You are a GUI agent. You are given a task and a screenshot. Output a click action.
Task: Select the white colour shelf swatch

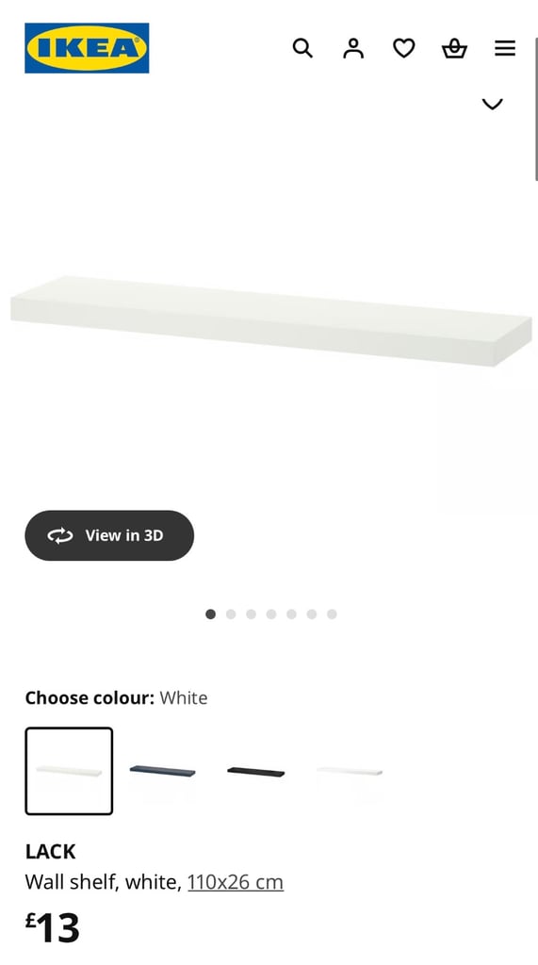[69, 771]
